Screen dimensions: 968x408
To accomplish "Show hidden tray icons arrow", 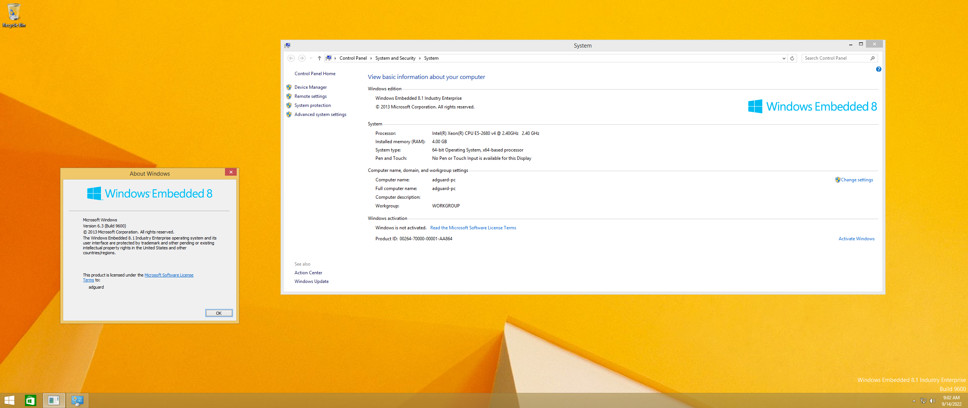I will (x=914, y=401).
